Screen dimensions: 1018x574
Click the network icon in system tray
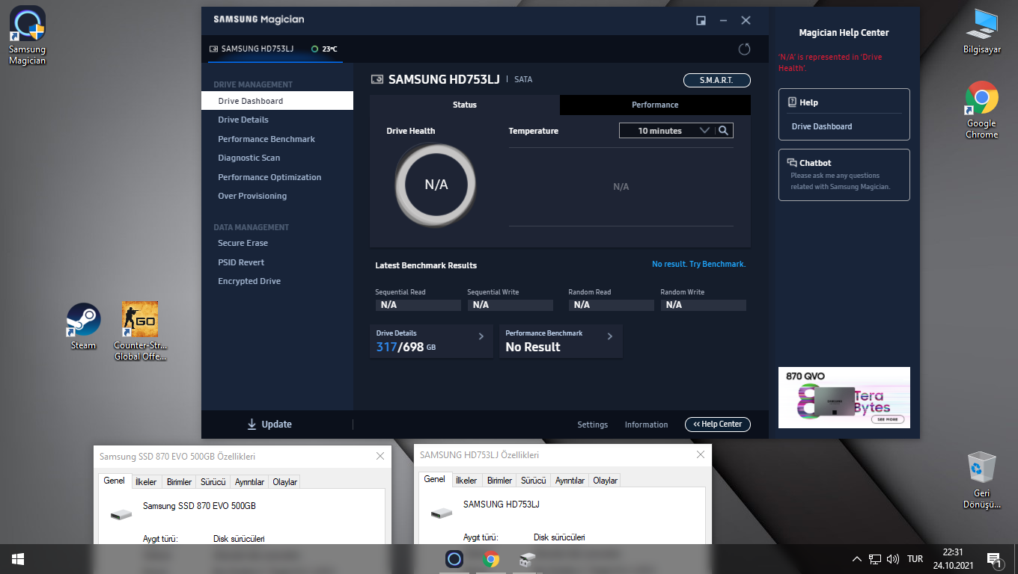click(x=875, y=559)
